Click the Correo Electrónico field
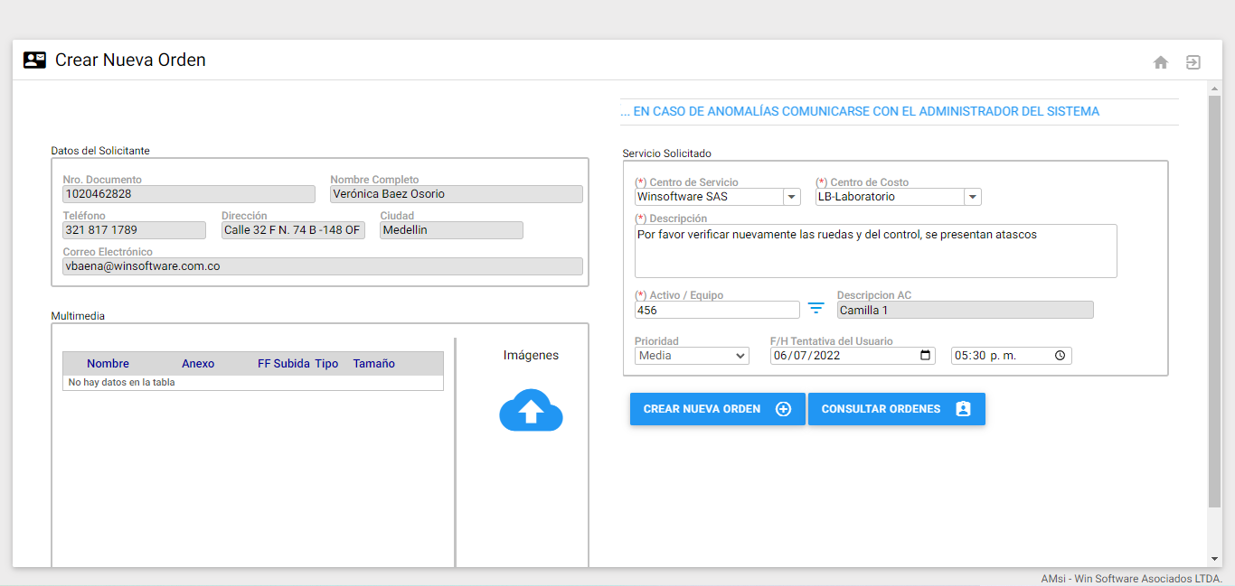This screenshot has height=586, width=1235. click(x=323, y=266)
